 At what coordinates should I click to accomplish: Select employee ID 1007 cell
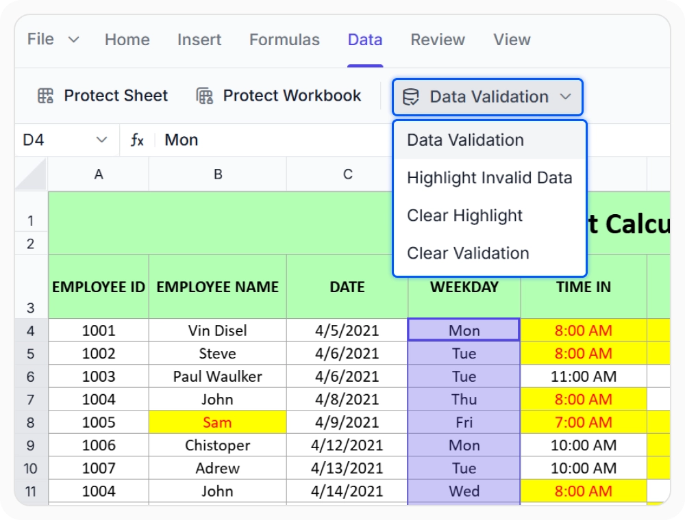(99, 468)
